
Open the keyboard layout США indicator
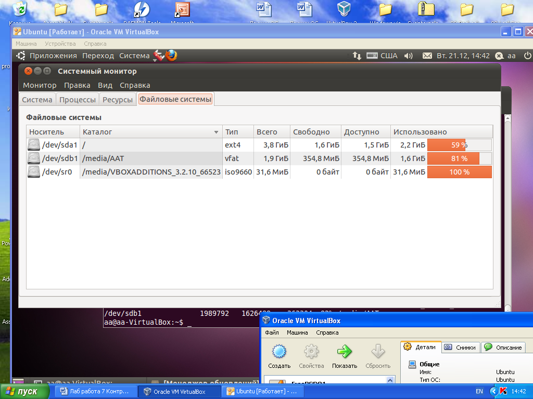[x=382, y=56]
